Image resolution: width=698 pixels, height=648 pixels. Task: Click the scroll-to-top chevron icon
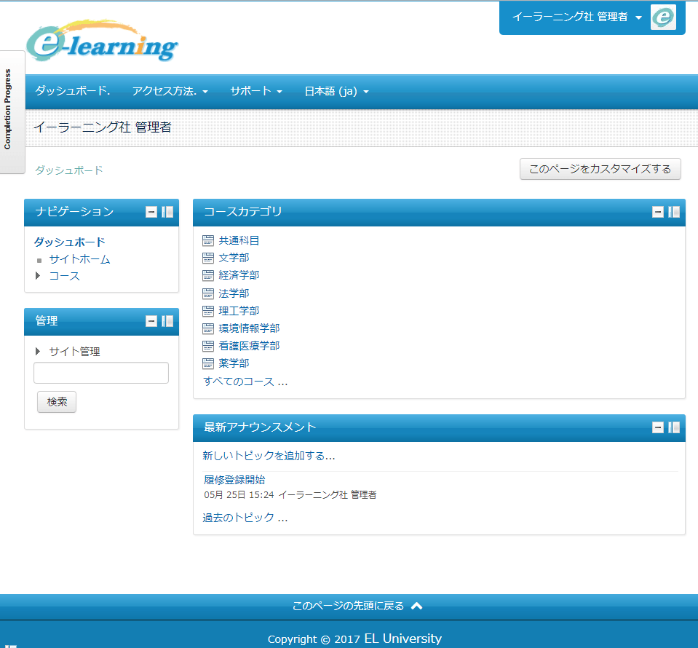(416, 605)
